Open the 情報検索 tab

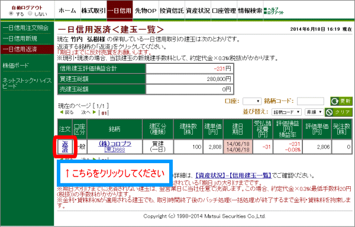coord(250,11)
